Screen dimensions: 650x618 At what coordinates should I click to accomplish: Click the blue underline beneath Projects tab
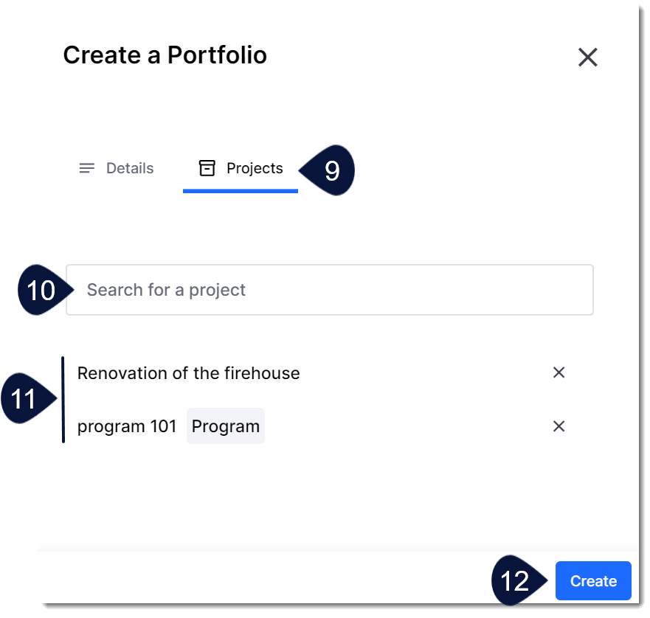pyautogui.click(x=241, y=191)
